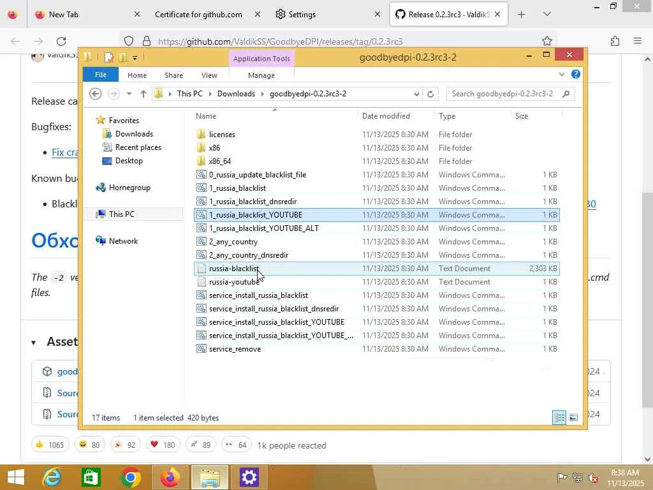Expand the This PC breadcrumb arrow
Screen dimensions: 653x490
coord(210,94)
